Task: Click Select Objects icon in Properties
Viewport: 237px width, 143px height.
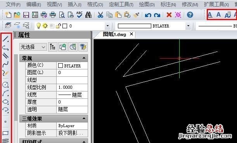Action: [x=73, y=47]
